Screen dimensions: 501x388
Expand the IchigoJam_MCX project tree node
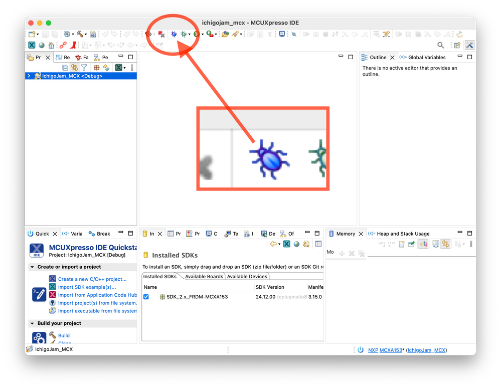[29, 76]
